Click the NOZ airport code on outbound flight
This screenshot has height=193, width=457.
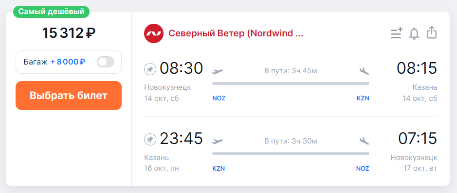219,98
